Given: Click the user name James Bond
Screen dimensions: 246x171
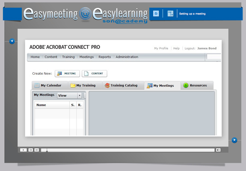Looking at the screenshot, I should tap(207, 48).
